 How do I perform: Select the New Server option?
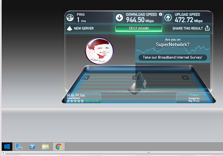[84, 28]
